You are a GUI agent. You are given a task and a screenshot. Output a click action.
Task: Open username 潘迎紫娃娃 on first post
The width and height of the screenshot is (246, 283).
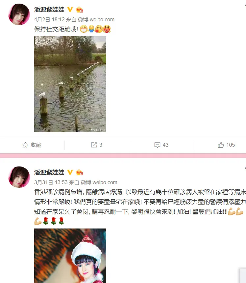[x=49, y=10]
